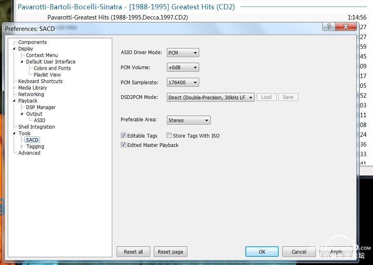373x265 pixels.
Task: Select Colors and Fonts tree item
Action: (52, 68)
